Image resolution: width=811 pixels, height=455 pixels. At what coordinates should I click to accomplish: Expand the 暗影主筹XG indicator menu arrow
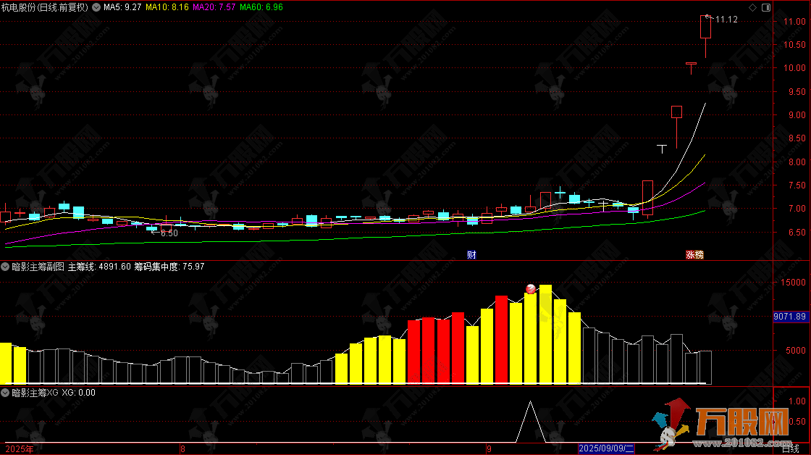[5, 393]
